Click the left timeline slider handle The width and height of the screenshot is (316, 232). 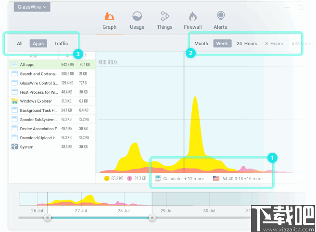[x=48, y=218]
